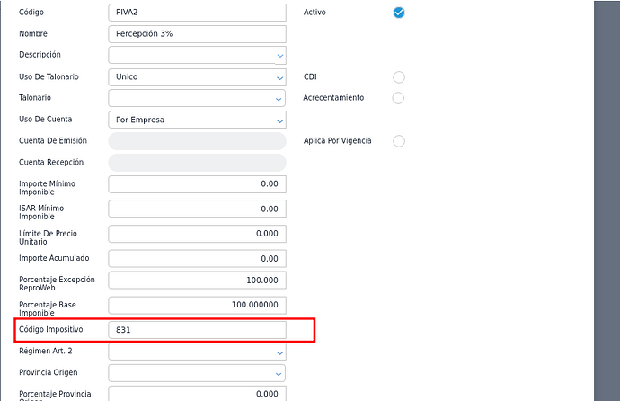Focus the Importe Mínimo Imponible field
The height and width of the screenshot is (401, 620).
197,184
